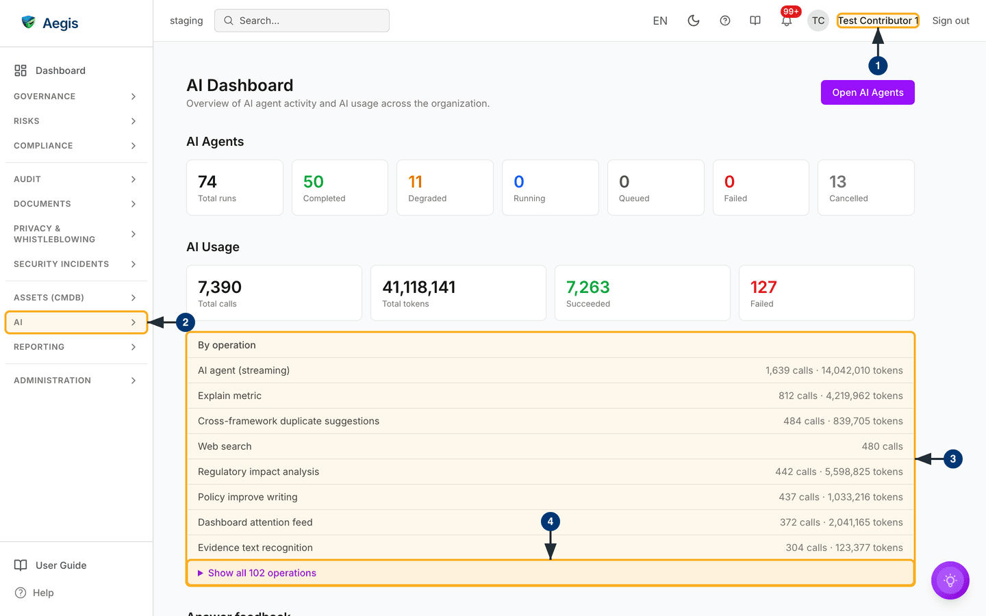The width and height of the screenshot is (986, 616).
Task: Click the User Guide book icon
Action: point(21,565)
